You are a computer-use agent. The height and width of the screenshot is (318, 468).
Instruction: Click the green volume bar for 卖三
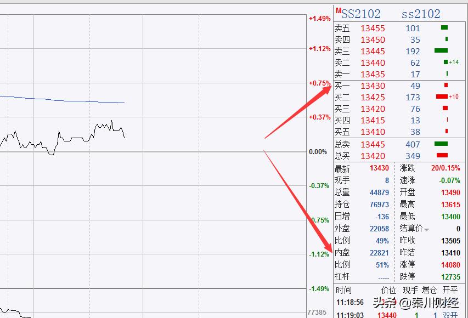point(441,50)
